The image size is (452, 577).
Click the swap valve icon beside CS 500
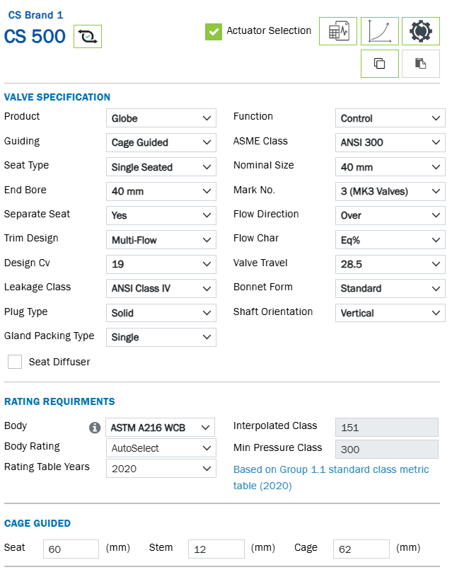(x=88, y=36)
